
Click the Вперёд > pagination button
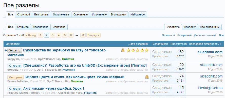pos(93,35)
